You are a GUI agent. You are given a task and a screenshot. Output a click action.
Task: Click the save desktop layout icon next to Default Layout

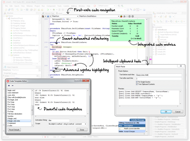119,6
